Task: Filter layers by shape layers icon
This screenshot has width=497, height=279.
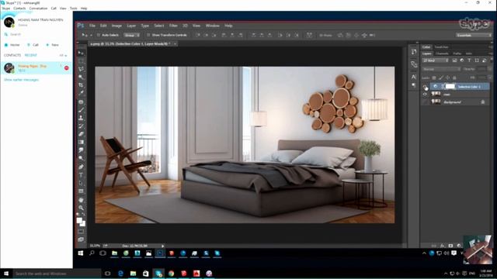Action: point(477,60)
